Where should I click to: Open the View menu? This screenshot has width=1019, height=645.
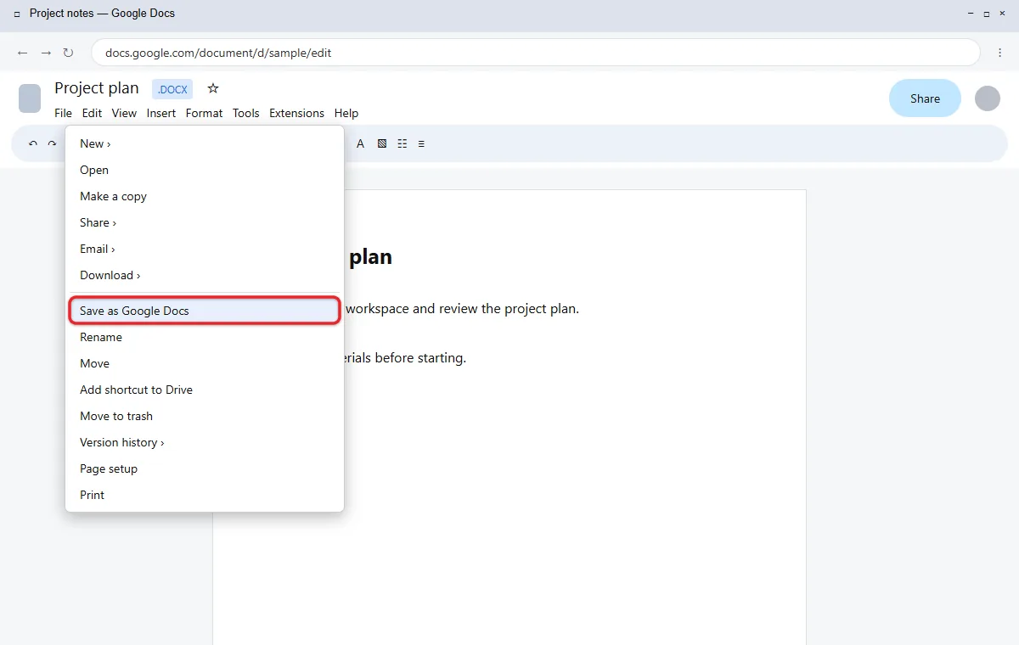point(124,113)
